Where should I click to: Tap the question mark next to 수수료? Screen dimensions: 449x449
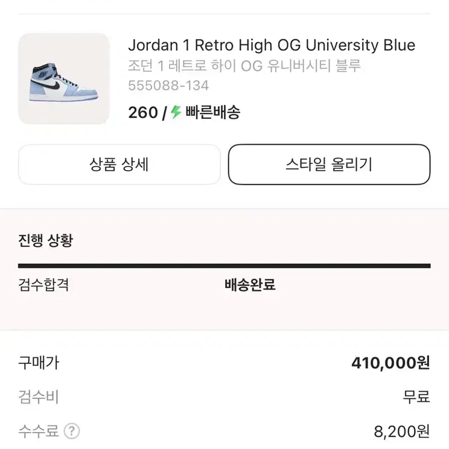point(72,431)
